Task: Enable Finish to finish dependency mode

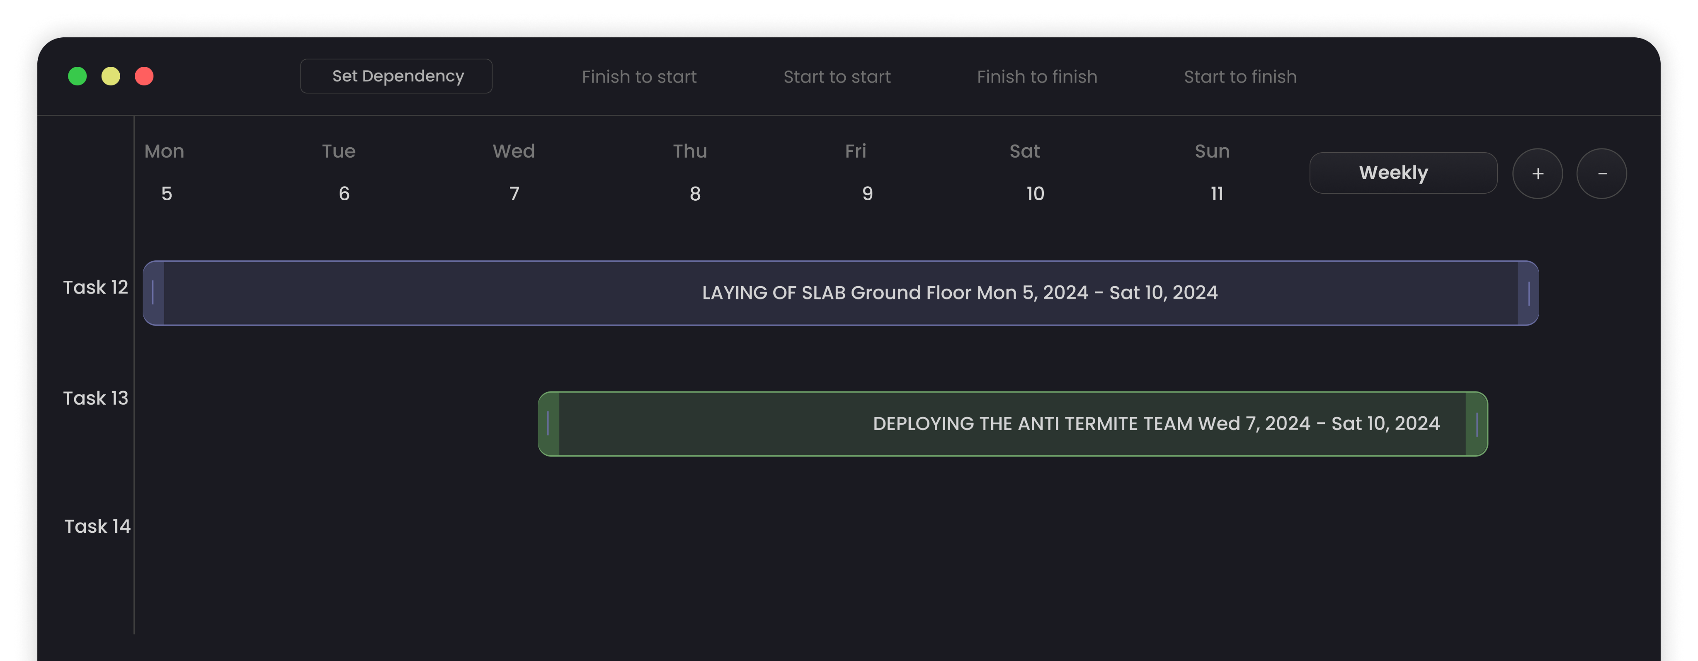Action: (1036, 76)
